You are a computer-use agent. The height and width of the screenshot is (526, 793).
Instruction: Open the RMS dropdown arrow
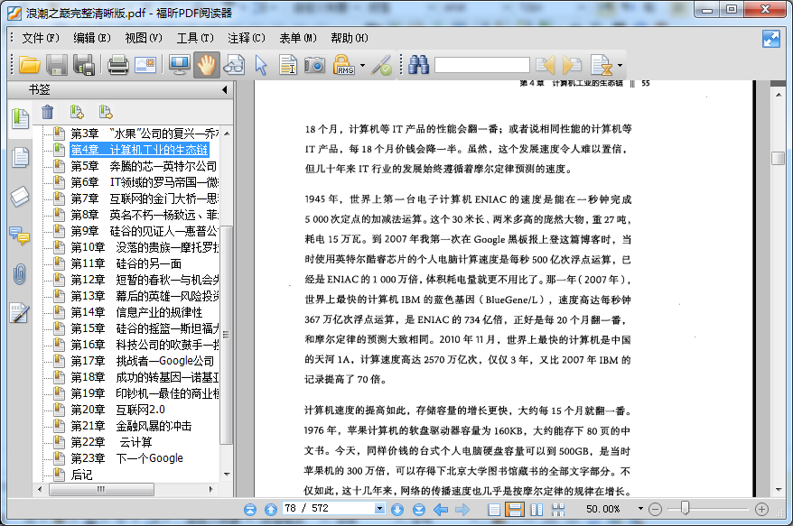[362, 65]
